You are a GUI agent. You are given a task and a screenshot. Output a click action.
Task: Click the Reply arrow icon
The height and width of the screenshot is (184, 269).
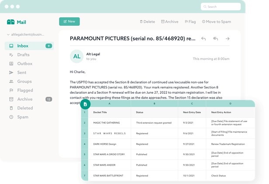[x=203, y=38]
